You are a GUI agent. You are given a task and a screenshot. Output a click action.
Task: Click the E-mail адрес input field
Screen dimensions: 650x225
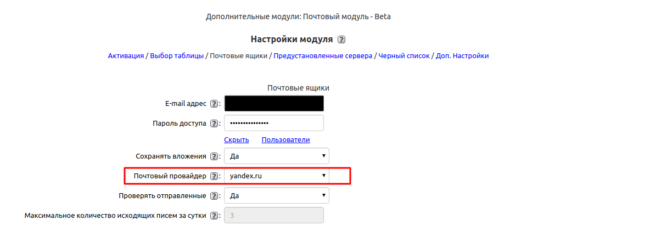pyautogui.click(x=274, y=104)
